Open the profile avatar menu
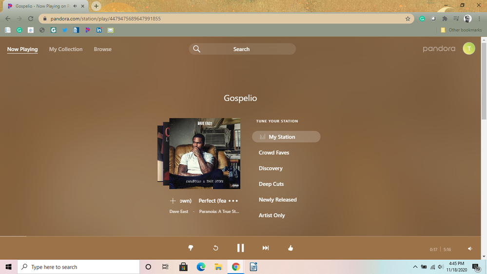 point(468,49)
